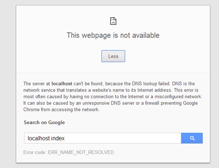Click "Internet address" phrase in the paragraph

[154, 90]
